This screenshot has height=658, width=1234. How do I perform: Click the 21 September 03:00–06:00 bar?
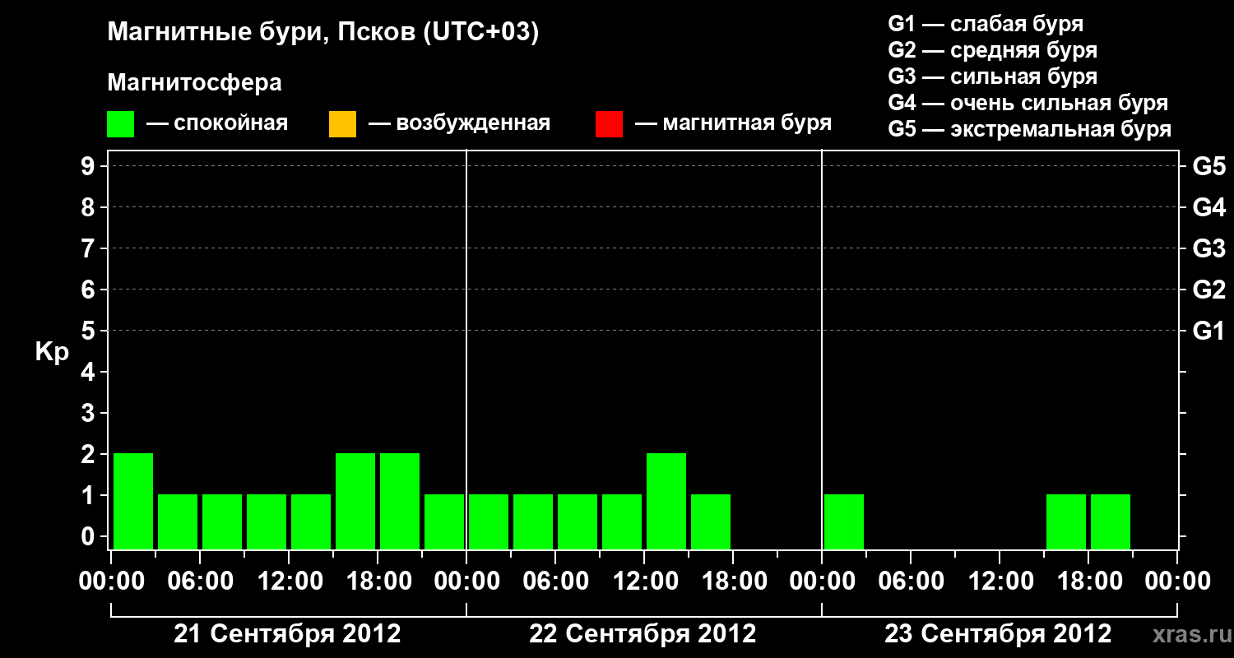click(178, 521)
